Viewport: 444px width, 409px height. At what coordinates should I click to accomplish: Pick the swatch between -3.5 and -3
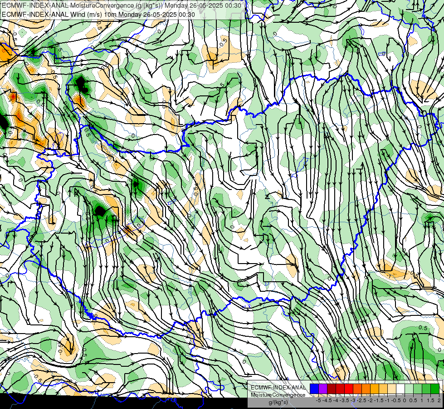[x=349, y=389]
